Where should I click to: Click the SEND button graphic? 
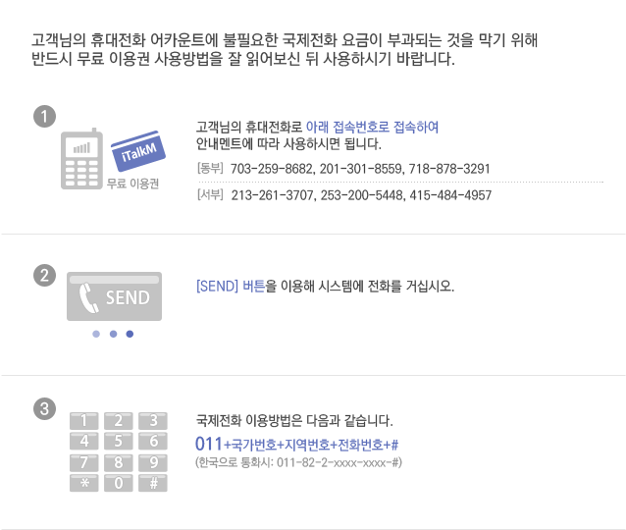(114, 296)
